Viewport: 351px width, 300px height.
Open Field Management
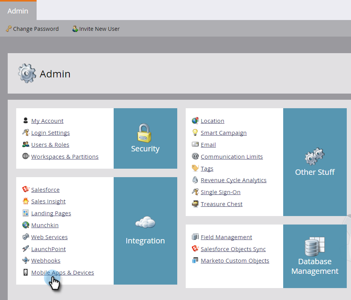[x=226, y=237]
